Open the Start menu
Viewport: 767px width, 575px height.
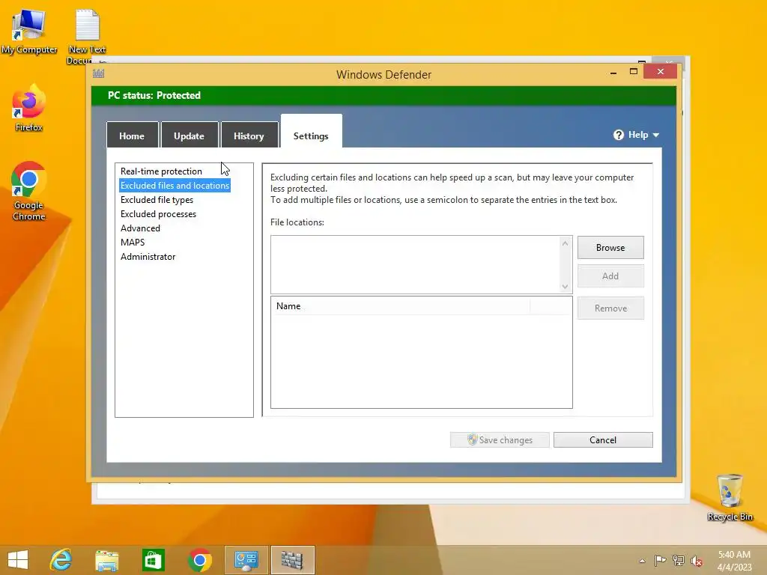coord(18,560)
